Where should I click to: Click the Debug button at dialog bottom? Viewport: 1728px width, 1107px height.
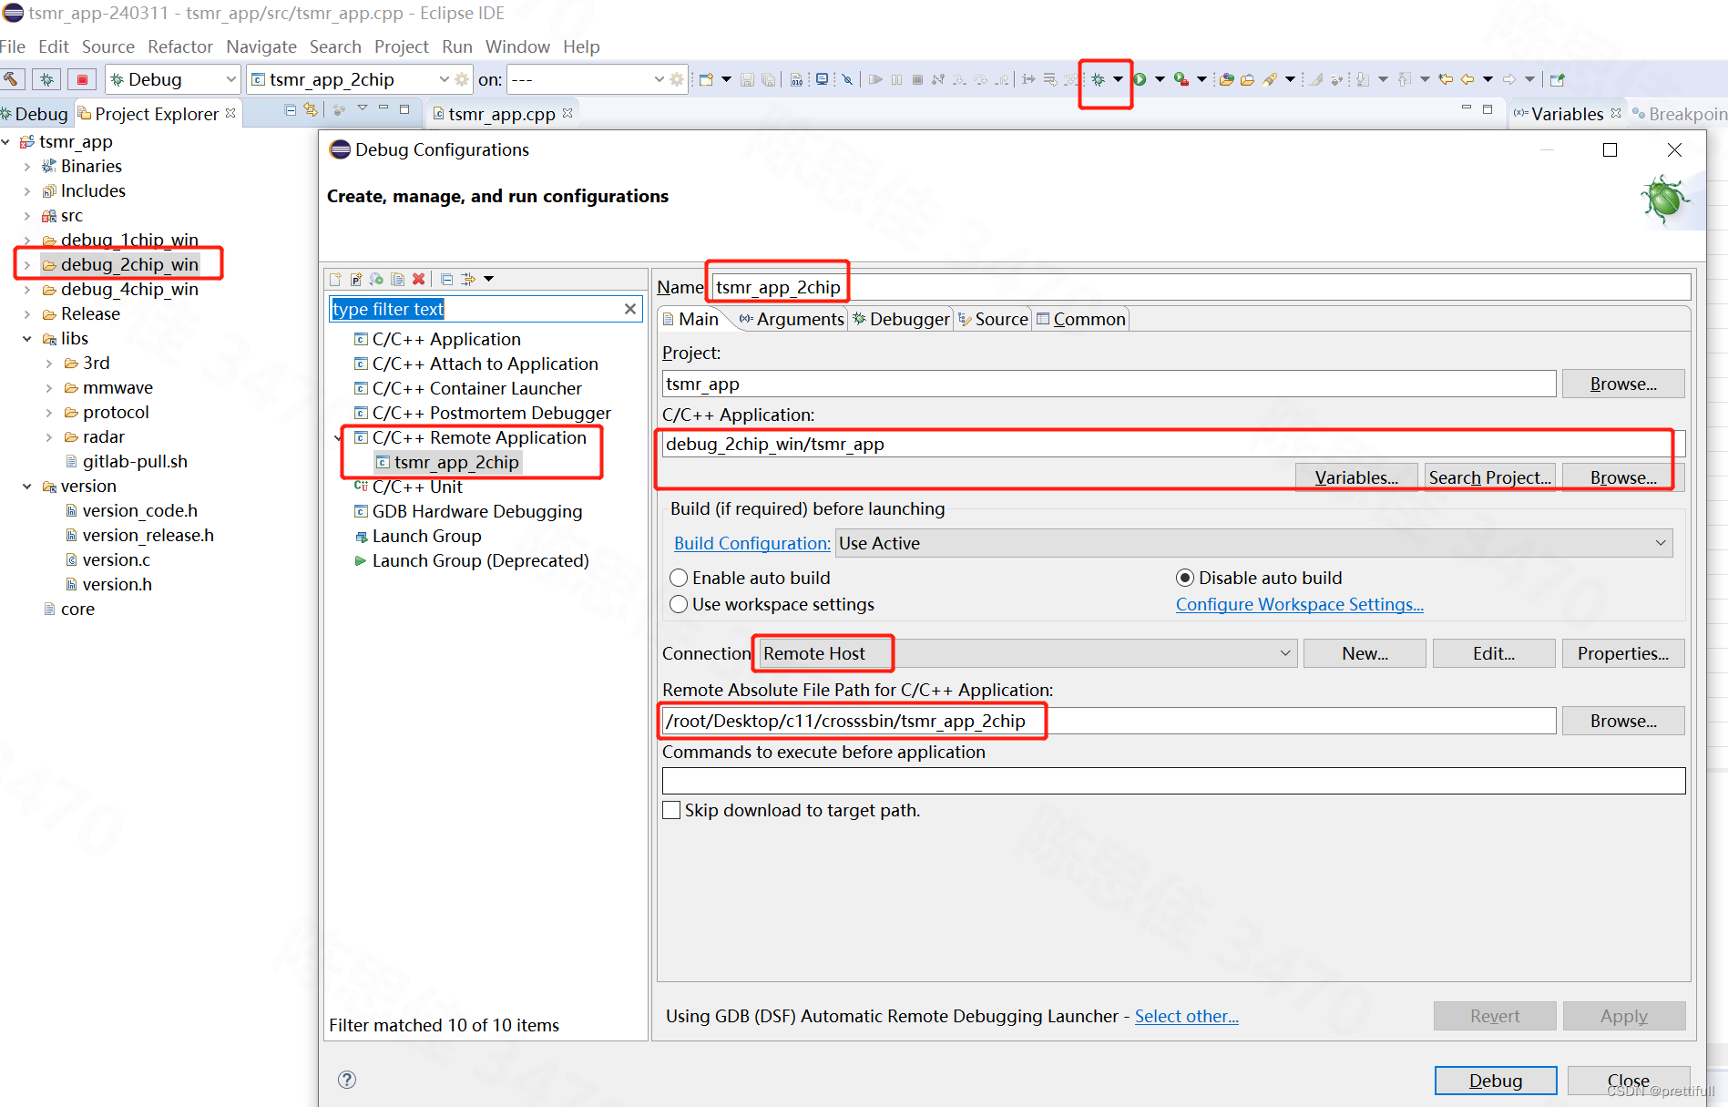pyautogui.click(x=1495, y=1081)
